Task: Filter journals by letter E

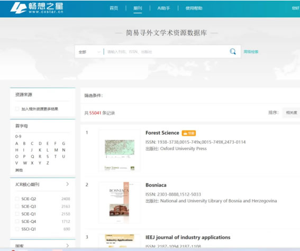Action: click(x=48, y=143)
